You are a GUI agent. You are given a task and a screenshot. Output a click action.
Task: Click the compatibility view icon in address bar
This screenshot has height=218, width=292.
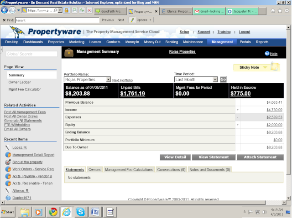[x=74, y=10]
